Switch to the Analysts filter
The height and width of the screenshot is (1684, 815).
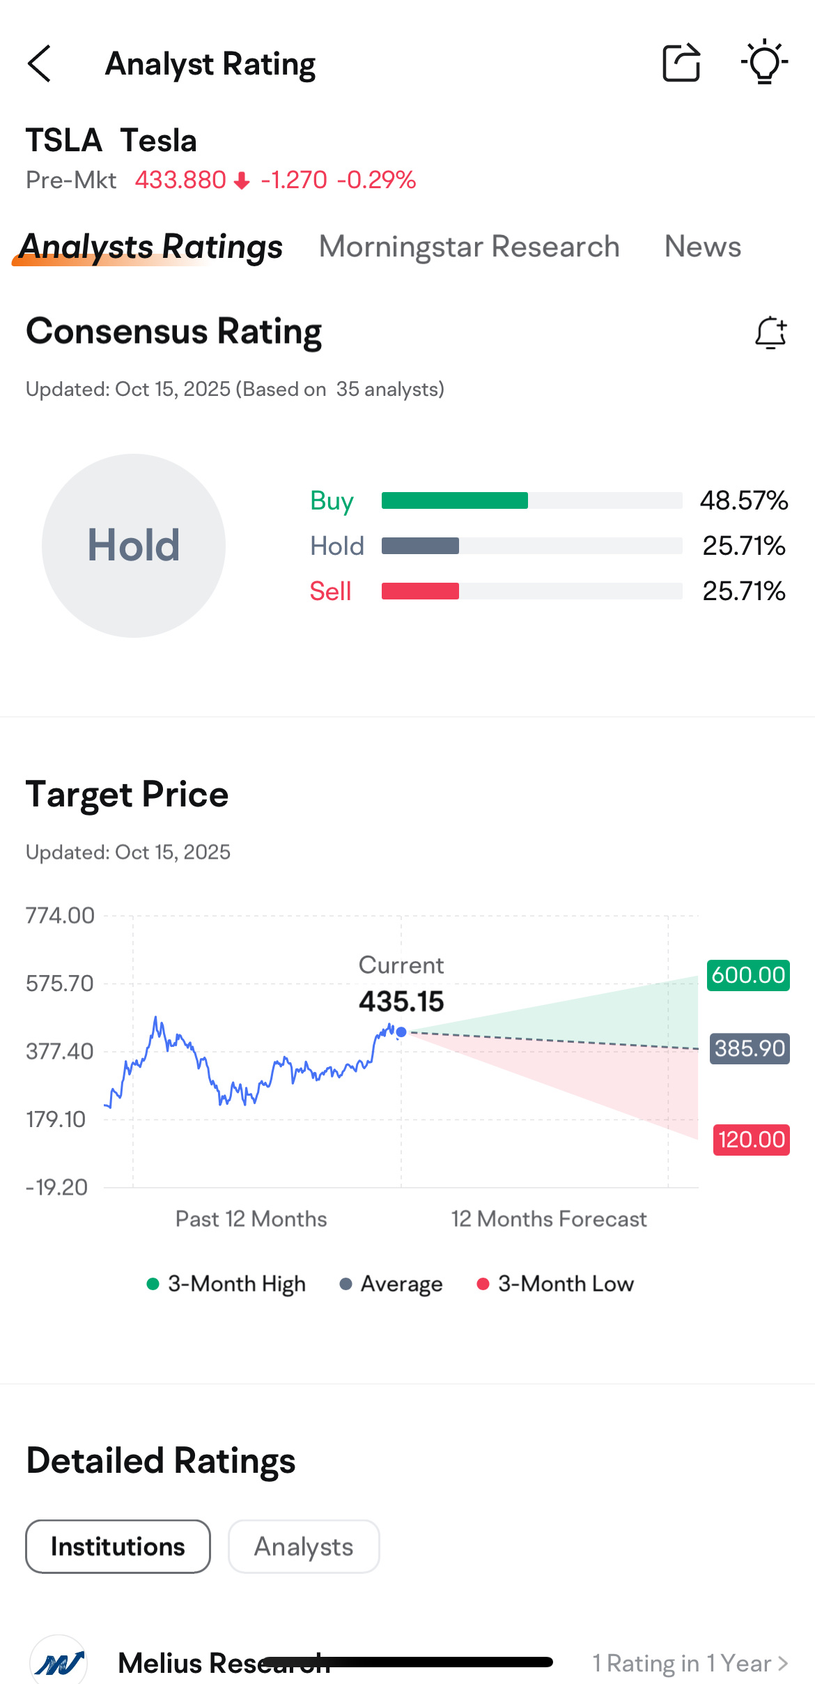point(304,1547)
